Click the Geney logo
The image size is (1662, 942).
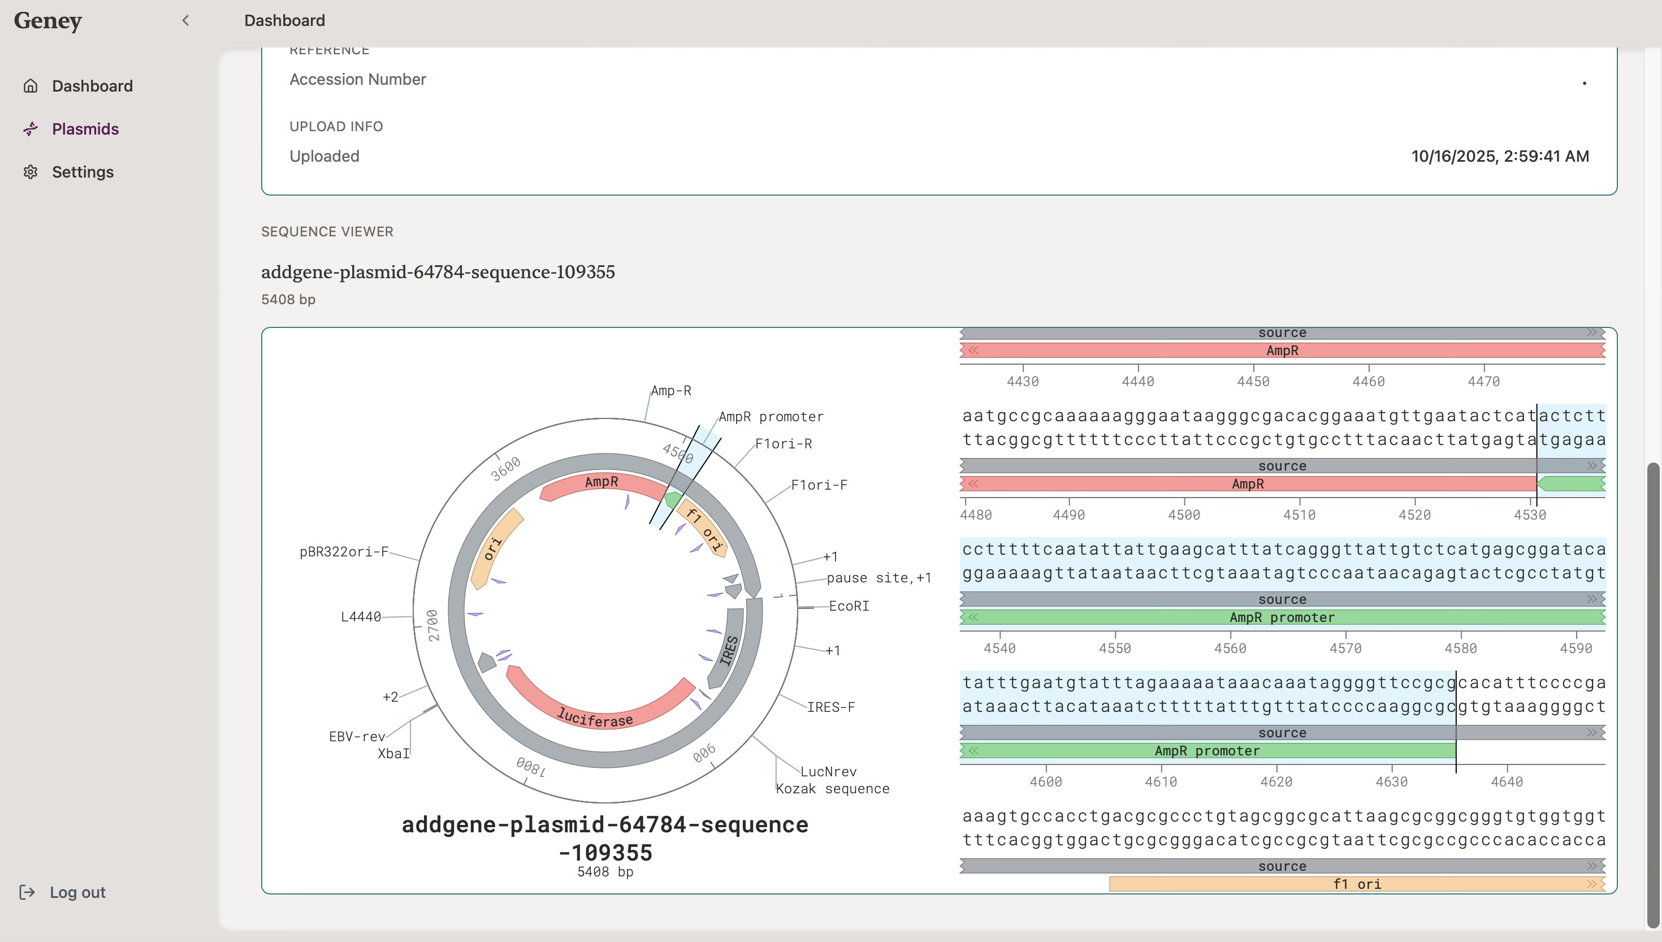(x=48, y=21)
